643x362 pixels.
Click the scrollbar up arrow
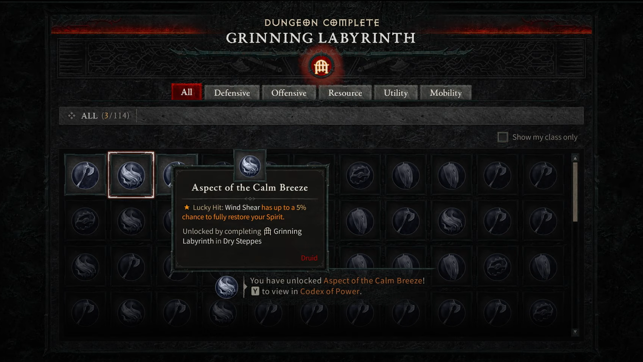(x=575, y=158)
